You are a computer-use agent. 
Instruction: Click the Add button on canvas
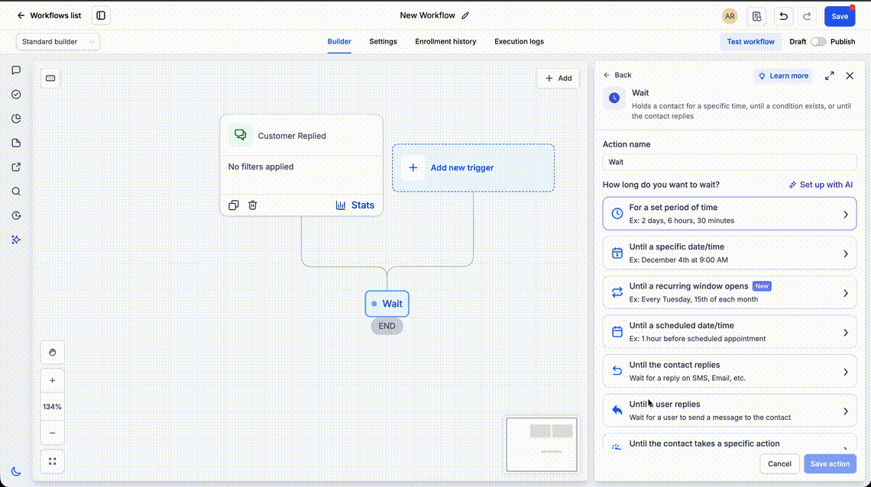558,78
